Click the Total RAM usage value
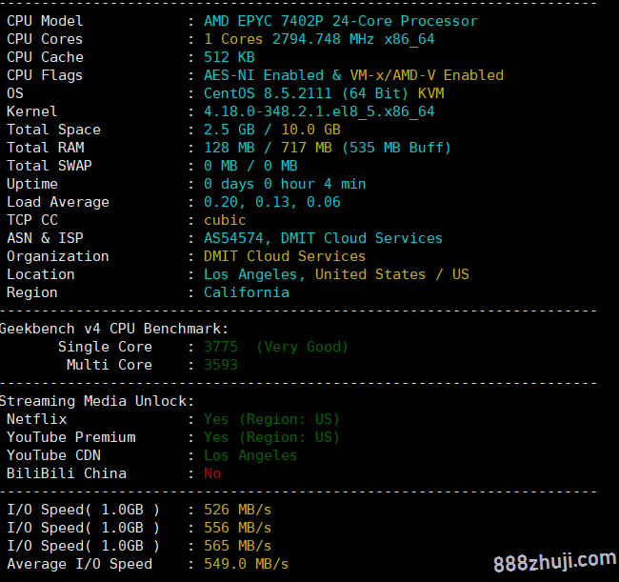Viewport: 619px width, 582px height. [x=327, y=148]
